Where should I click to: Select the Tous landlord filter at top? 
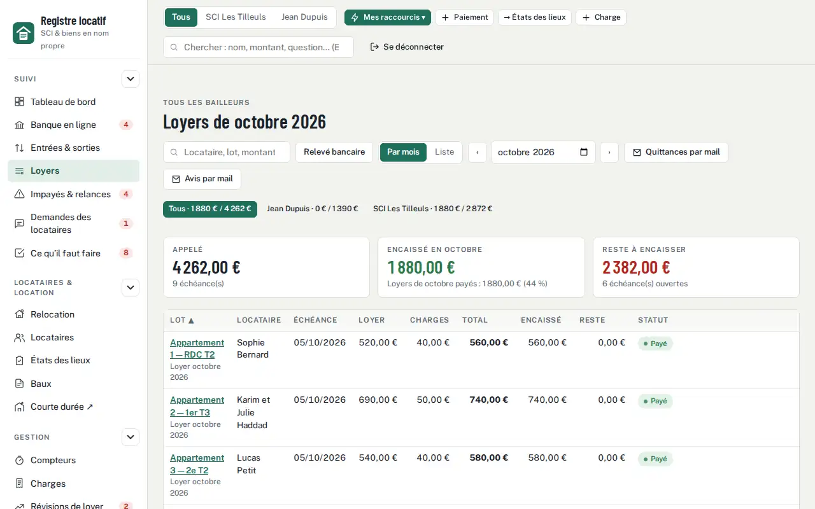181,17
